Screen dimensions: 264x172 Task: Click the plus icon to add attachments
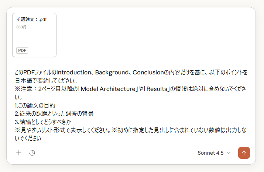(19, 153)
